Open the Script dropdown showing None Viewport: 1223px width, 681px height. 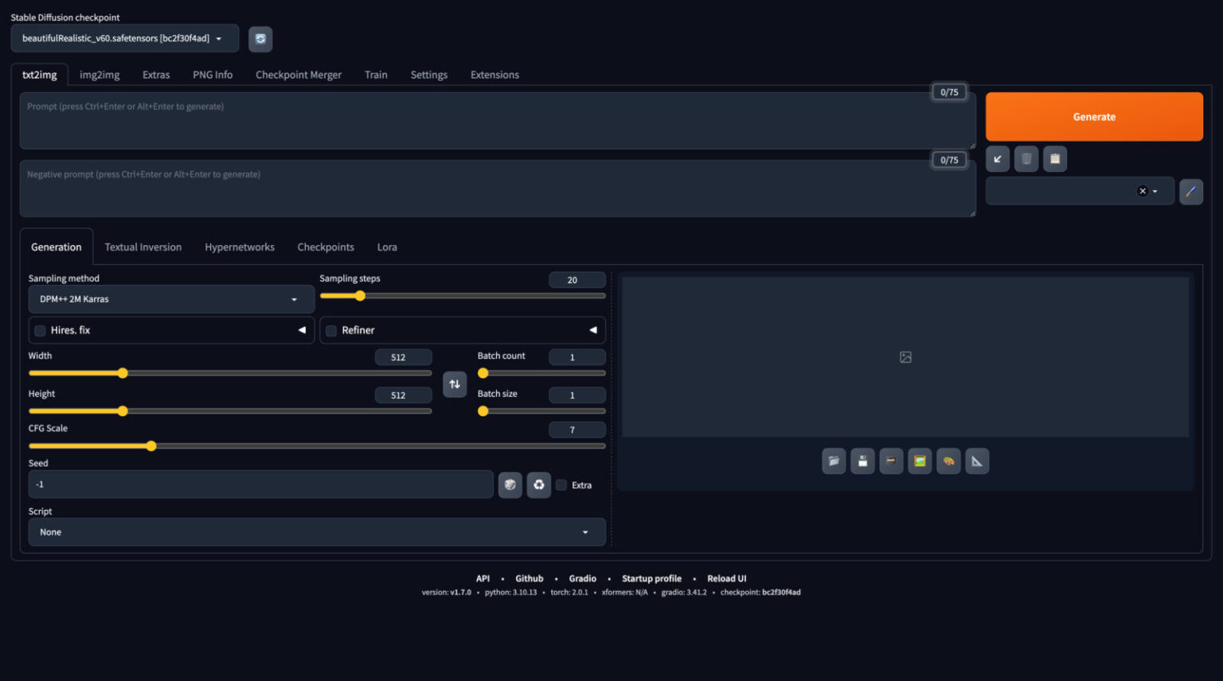(316, 531)
